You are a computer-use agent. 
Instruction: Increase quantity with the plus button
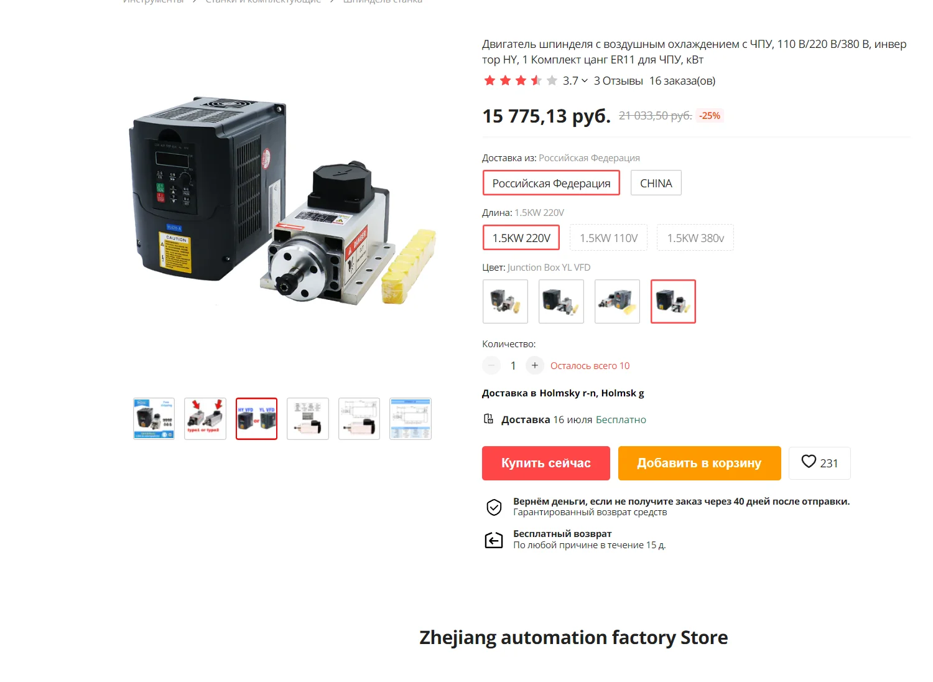click(x=534, y=365)
